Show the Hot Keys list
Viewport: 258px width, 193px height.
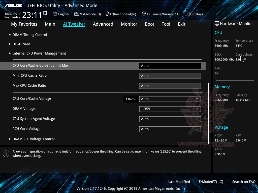(194, 14)
